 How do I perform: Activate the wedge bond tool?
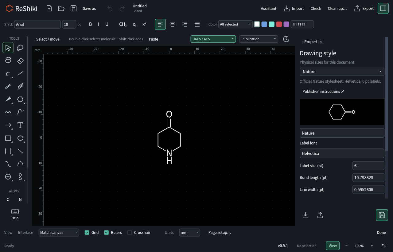(x=8, y=99)
